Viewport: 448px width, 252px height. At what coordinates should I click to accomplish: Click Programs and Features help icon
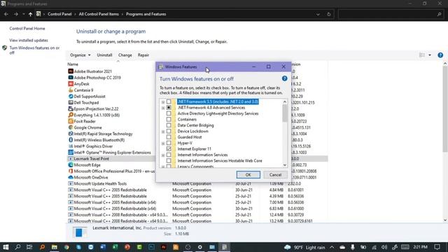tap(440, 55)
